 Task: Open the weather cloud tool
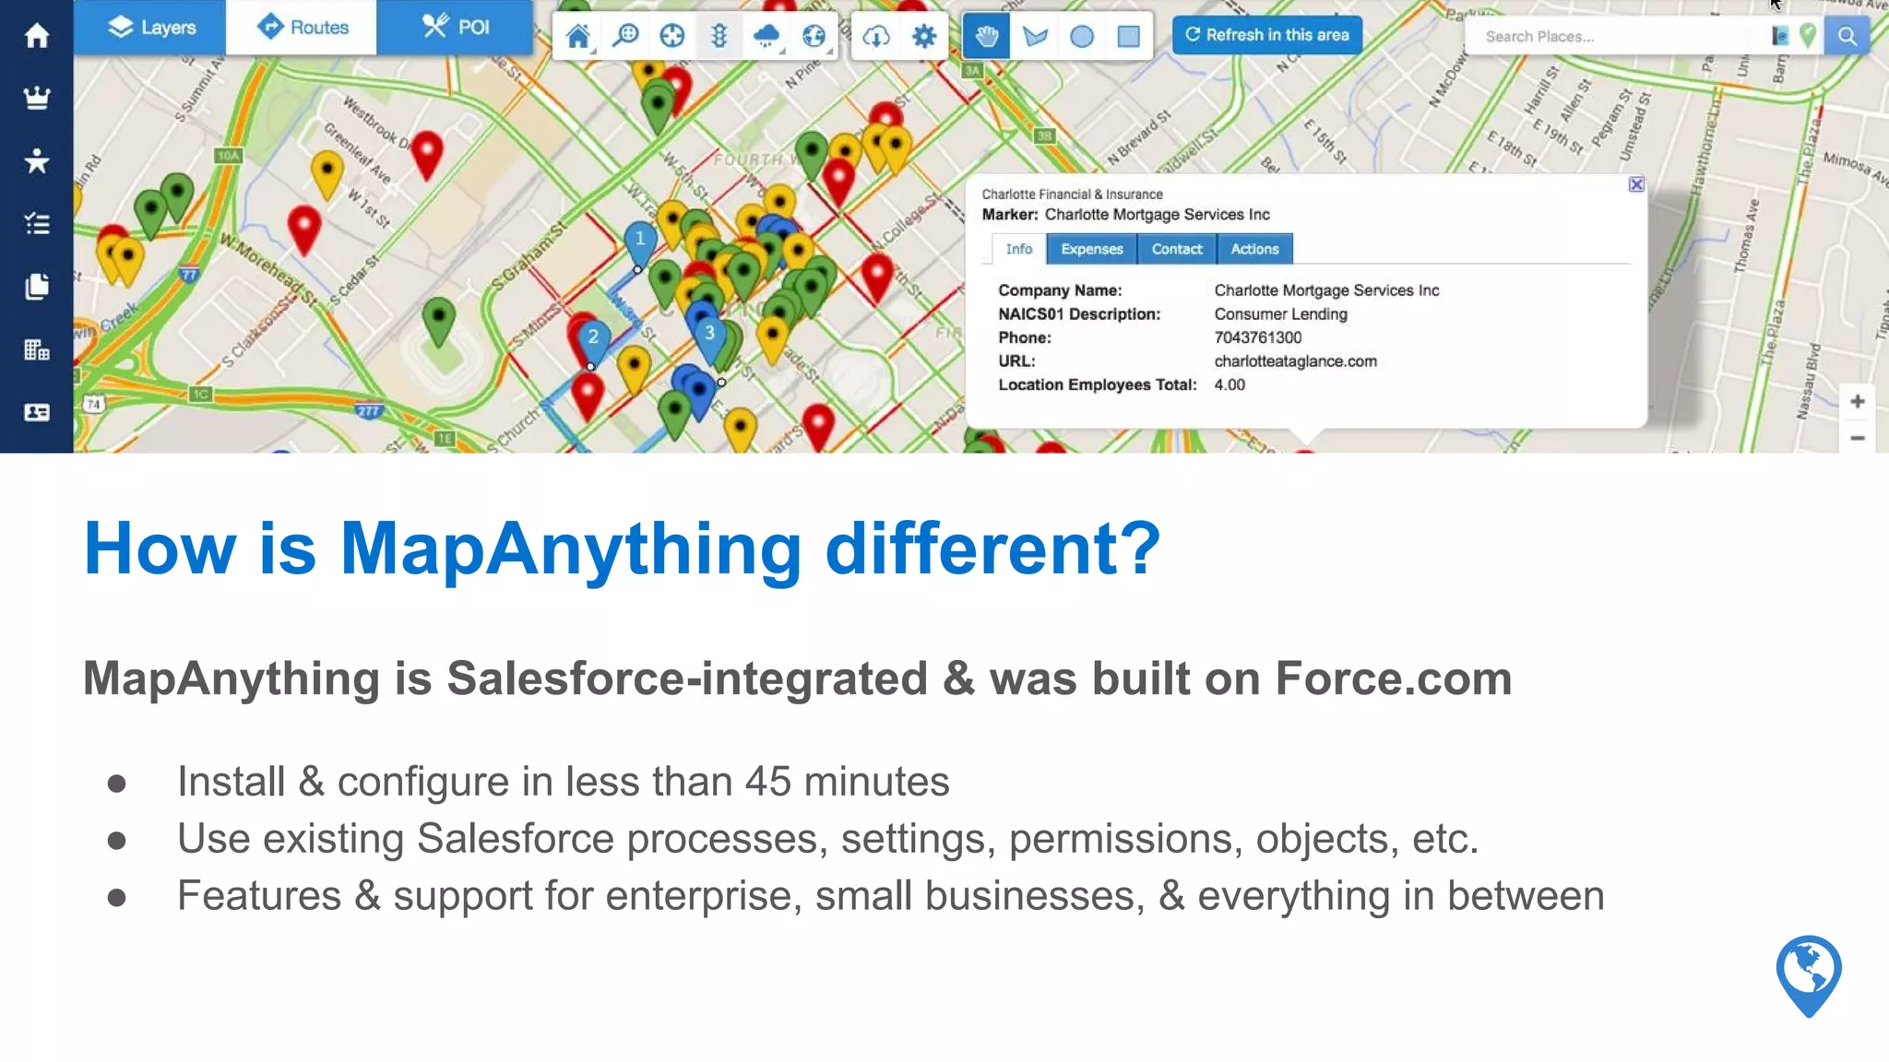pos(766,36)
